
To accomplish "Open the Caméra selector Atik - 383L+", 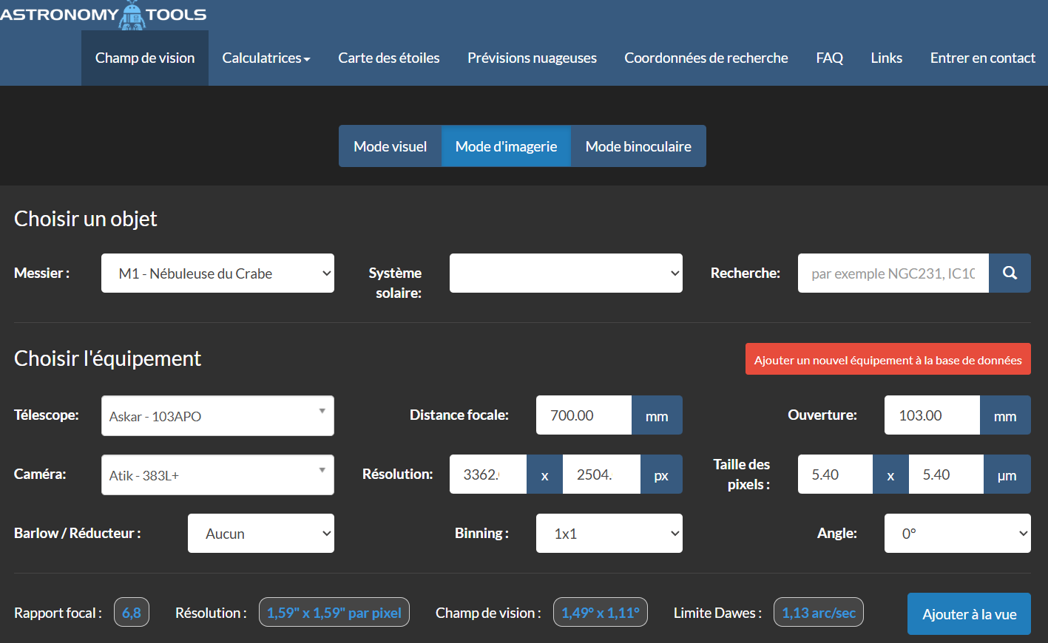I will pos(217,475).
